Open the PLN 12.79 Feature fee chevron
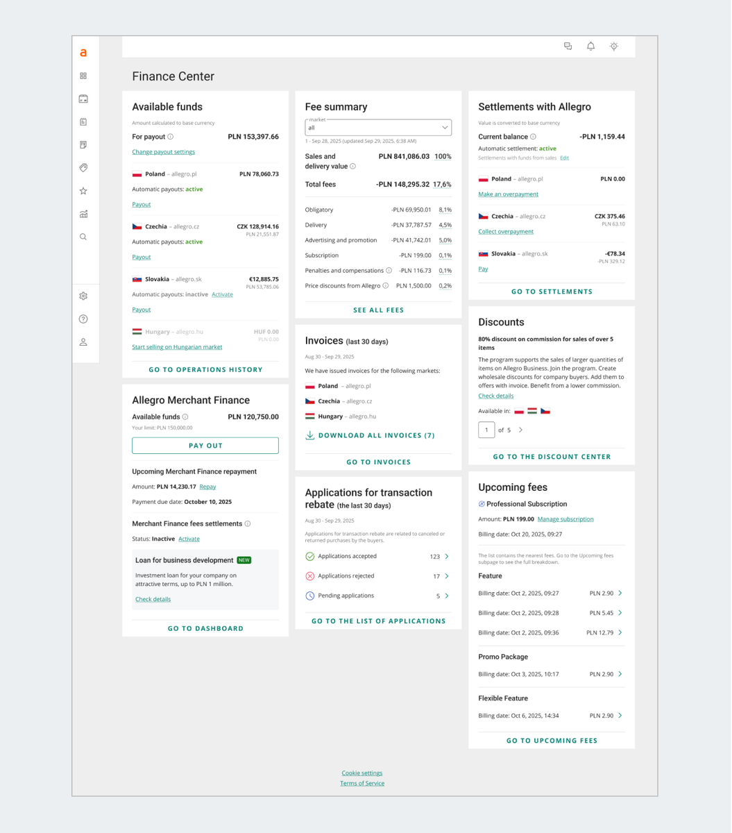The image size is (732, 833). (x=620, y=632)
